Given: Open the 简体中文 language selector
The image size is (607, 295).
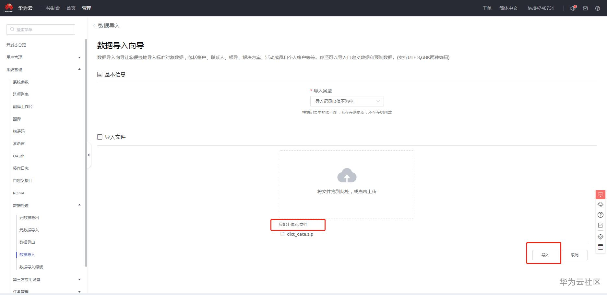Looking at the screenshot, I should (x=508, y=8).
